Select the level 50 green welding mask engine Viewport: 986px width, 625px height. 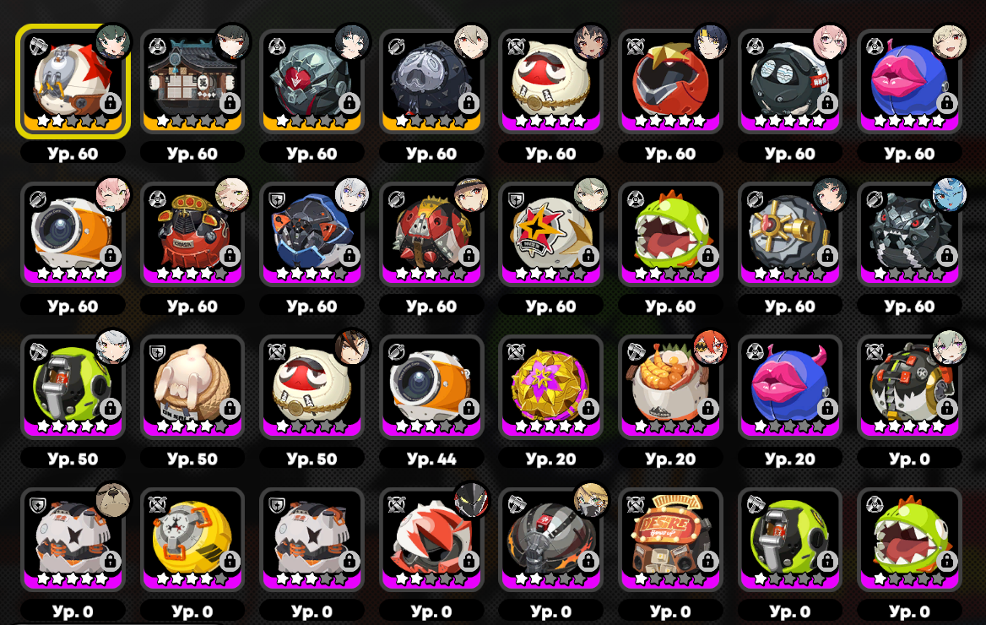[73, 387]
